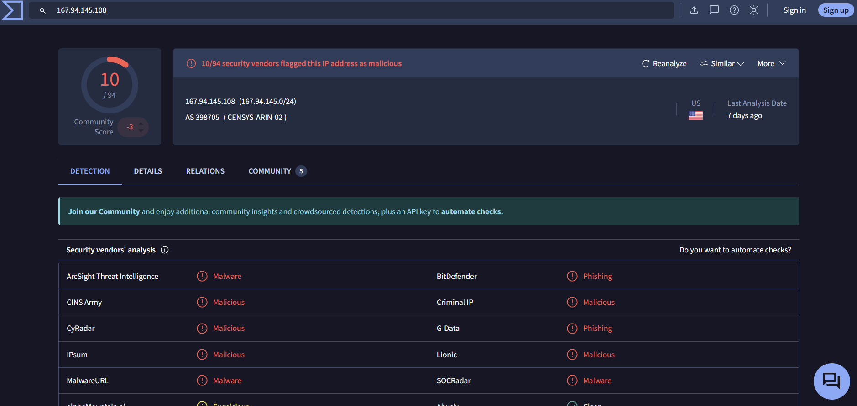Click the Reanalyze button
This screenshot has width=857, height=406.
[x=664, y=63]
